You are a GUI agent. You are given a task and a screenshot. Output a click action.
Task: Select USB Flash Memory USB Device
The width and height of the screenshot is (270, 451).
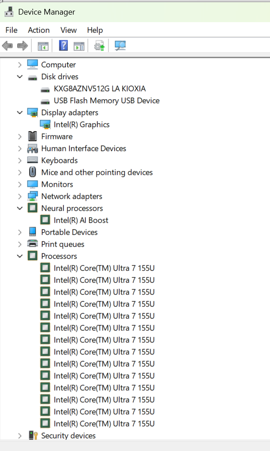pos(107,101)
